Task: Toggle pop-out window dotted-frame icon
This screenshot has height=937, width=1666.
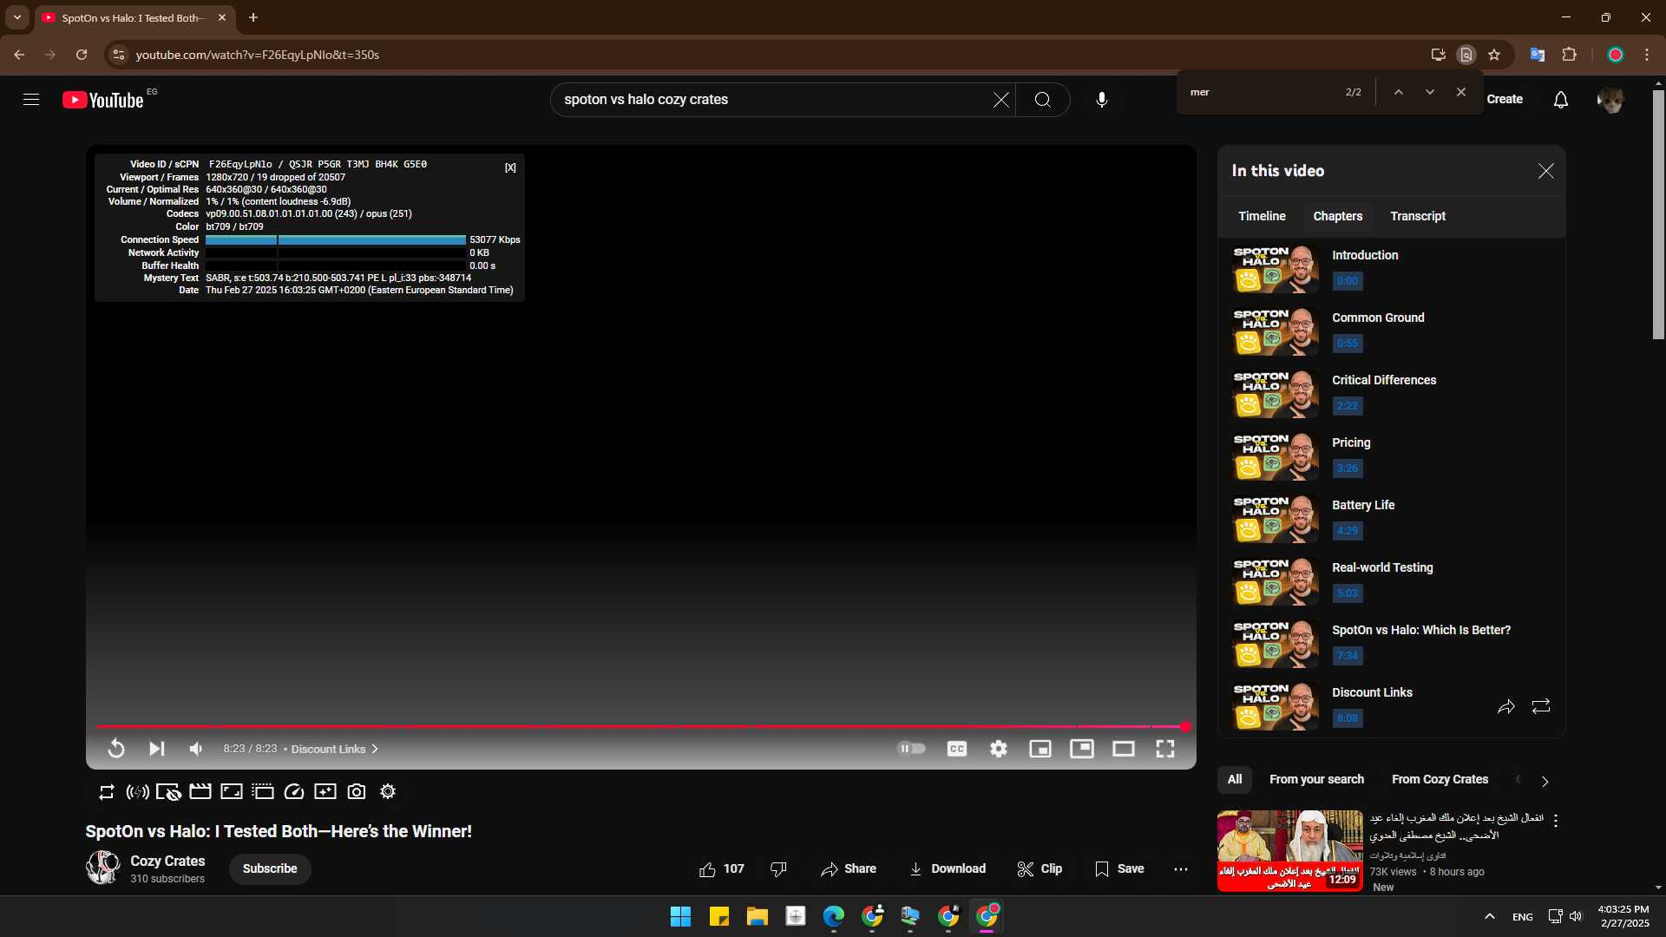Action: coord(262,791)
